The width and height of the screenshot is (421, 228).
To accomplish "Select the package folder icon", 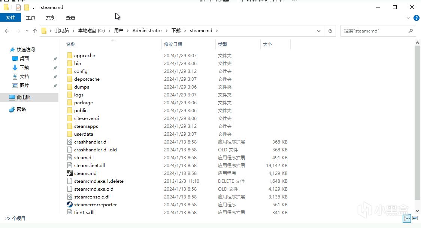I will pyautogui.click(x=70, y=103).
